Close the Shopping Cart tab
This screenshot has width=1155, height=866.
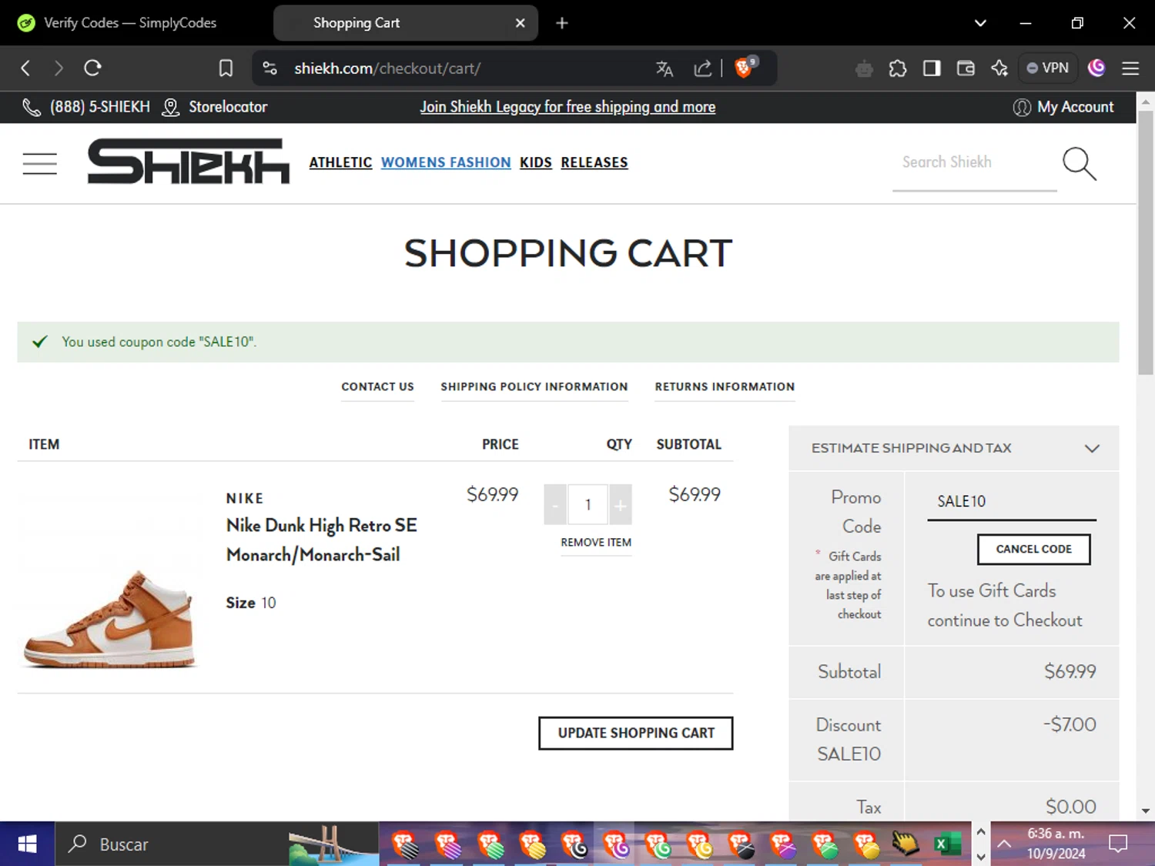click(521, 23)
